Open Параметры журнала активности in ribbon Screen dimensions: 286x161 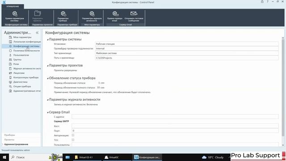coord(92,16)
